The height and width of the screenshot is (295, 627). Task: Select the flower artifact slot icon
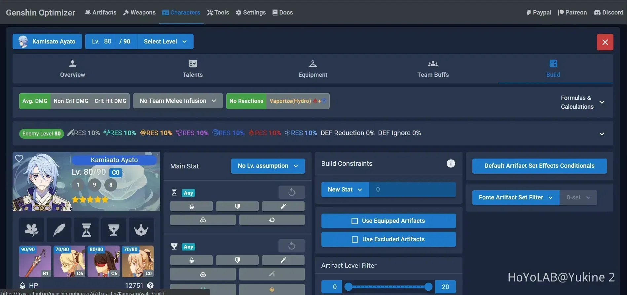pyautogui.click(x=31, y=230)
